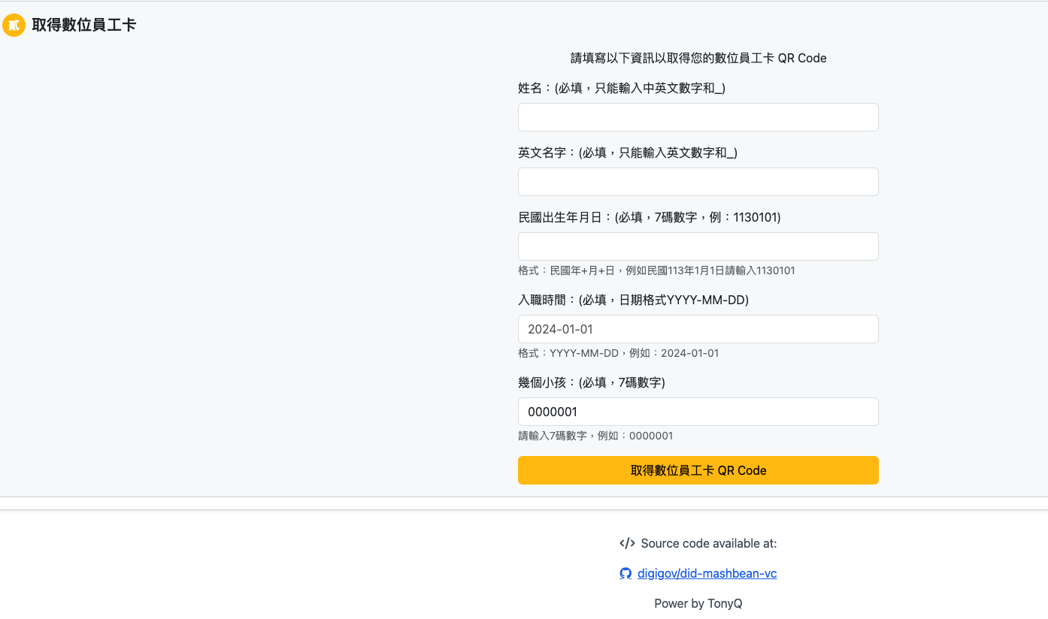Click the 民國出生年月日 field label
The width and height of the screenshot is (1048, 619).
pos(650,217)
